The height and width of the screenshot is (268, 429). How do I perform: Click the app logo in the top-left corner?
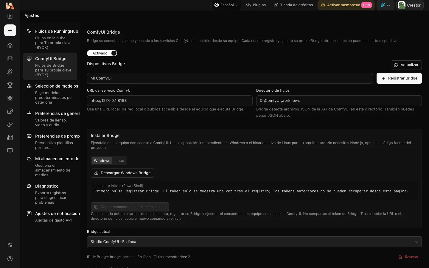pos(10,6)
